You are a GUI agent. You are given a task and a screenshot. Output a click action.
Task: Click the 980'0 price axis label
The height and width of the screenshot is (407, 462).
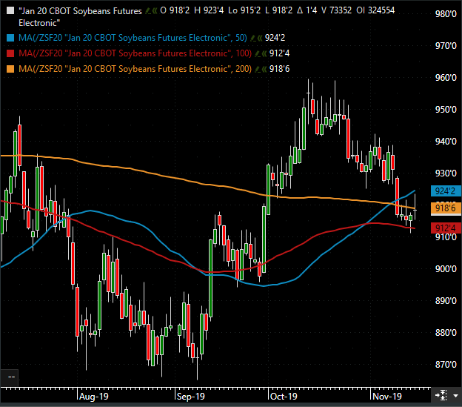pos(446,14)
